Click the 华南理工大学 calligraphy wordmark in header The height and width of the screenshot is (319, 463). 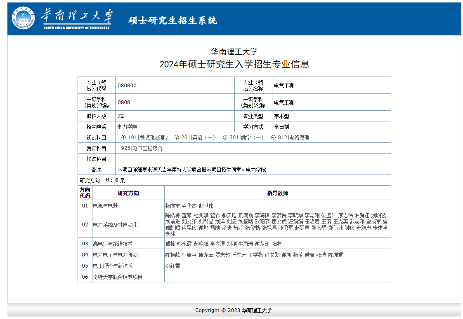[76, 16]
